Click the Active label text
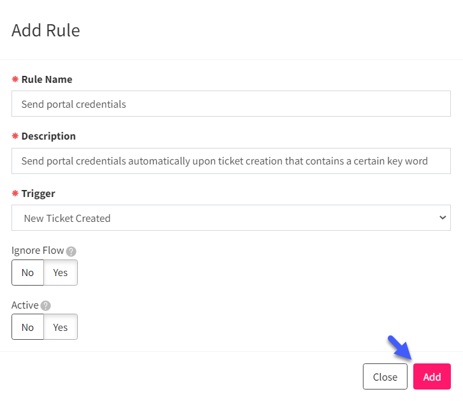This screenshot has width=463, height=401. click(25, 305)
